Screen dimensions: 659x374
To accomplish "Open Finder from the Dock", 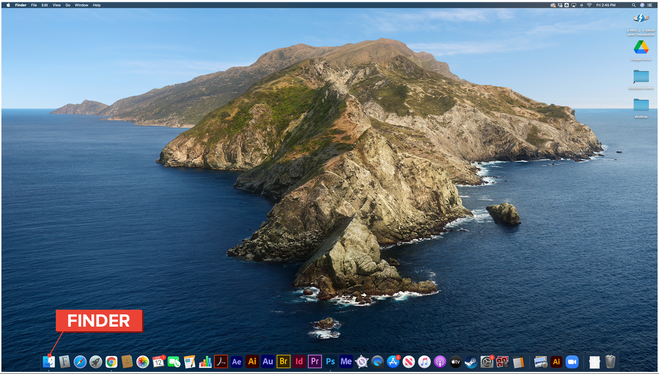I will tap(49, 361).
